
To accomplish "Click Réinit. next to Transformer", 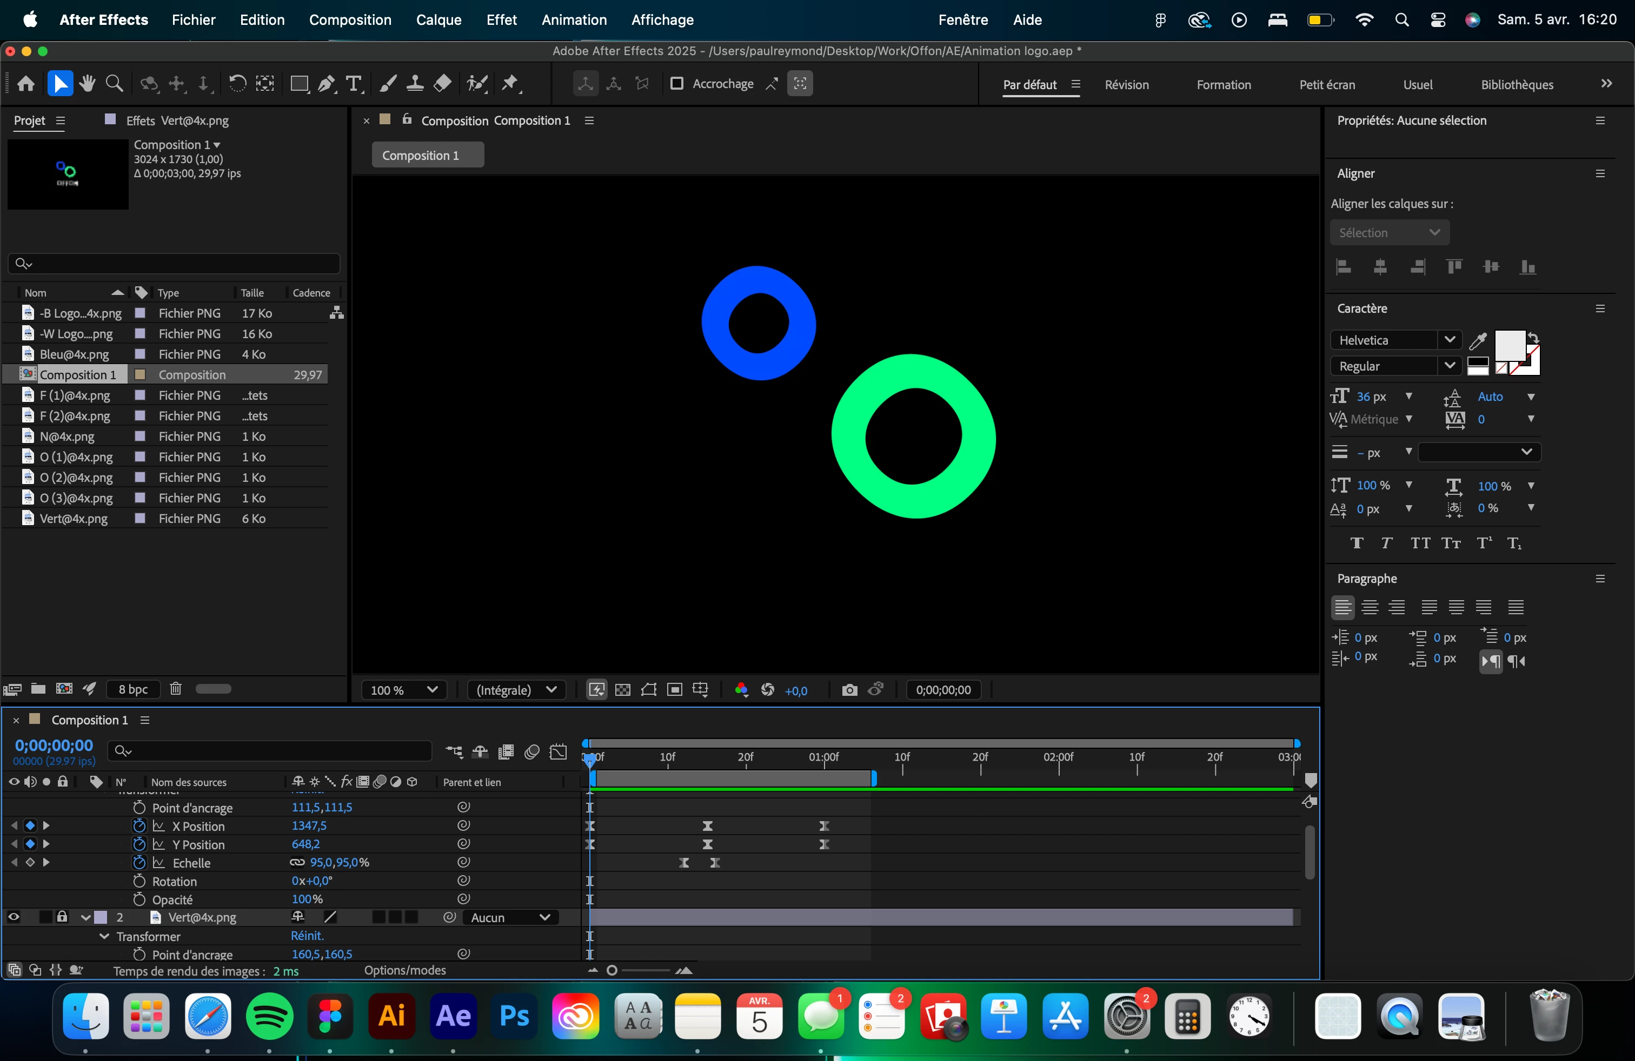I will point(307,936).
